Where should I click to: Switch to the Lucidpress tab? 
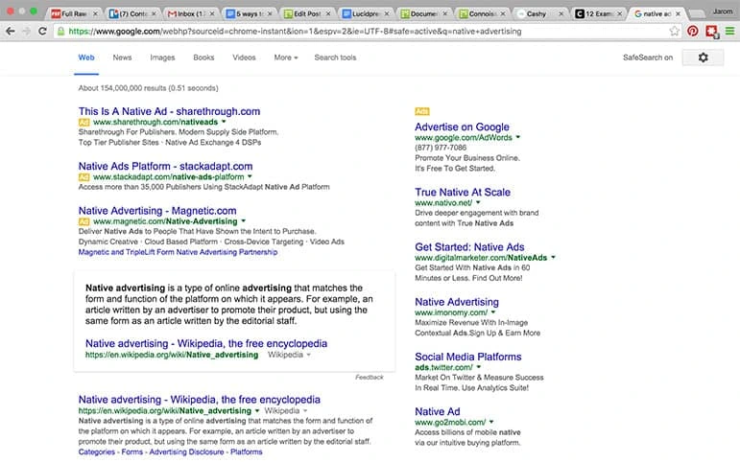tap(366, 13)
